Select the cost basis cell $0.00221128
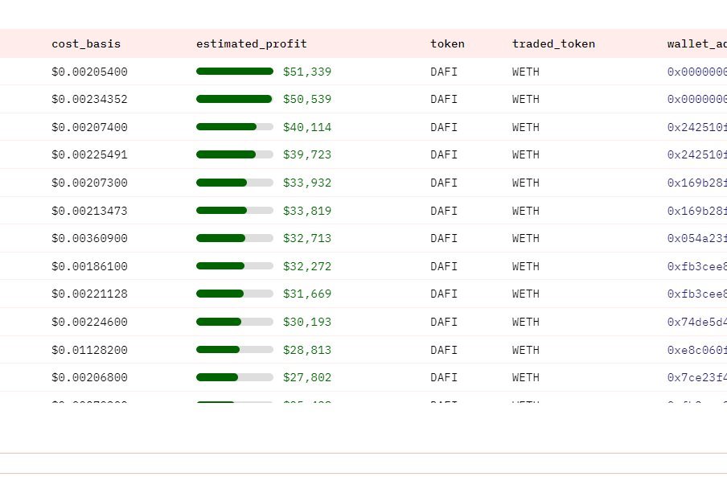Image resolution: width=727 pixels, height=485 pixels. pos(89,294)
